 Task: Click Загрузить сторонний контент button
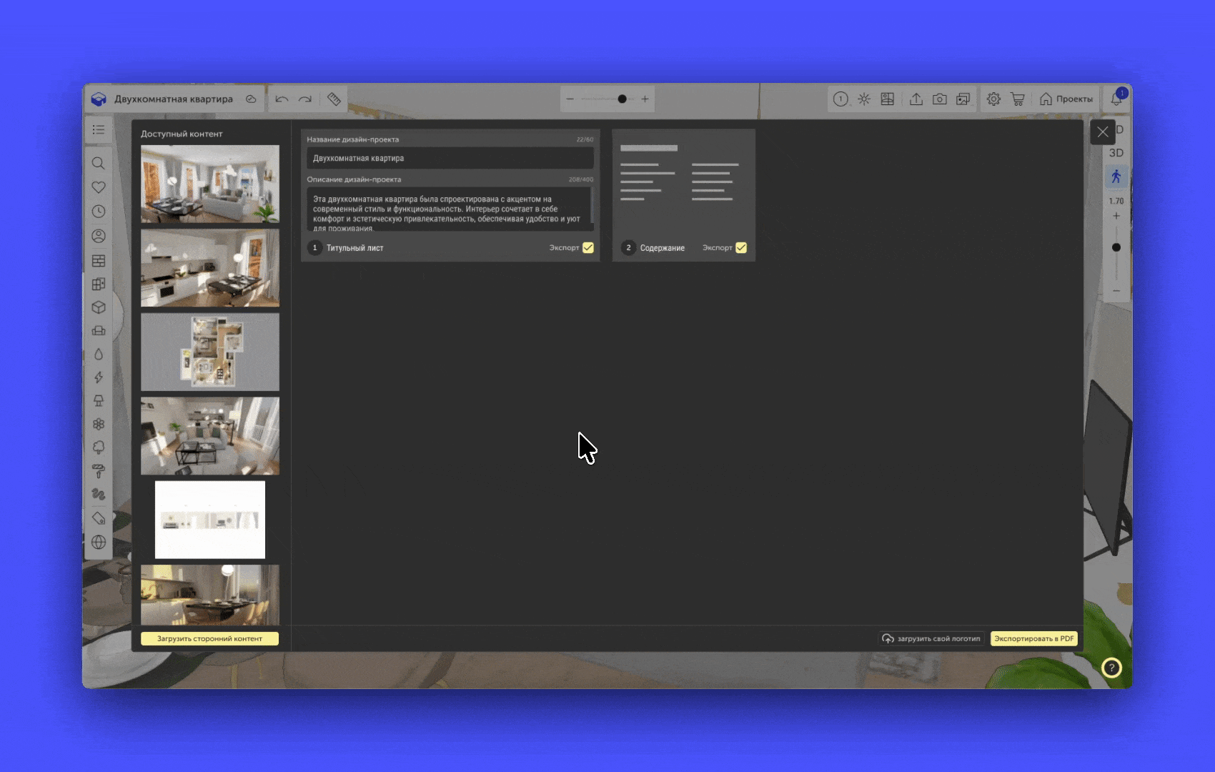pyautogui.click(x=209, y=638)
